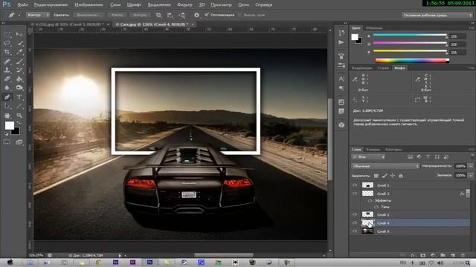Select the Brush tool

coord(19,62)
